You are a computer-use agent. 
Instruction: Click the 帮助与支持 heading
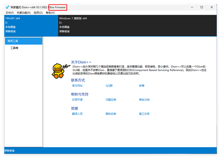point(80,94)
